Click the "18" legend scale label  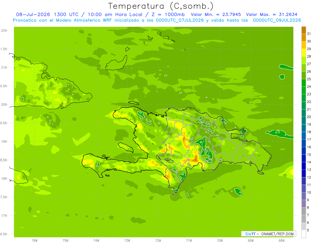pyautogui.click(x=309, y=132)
